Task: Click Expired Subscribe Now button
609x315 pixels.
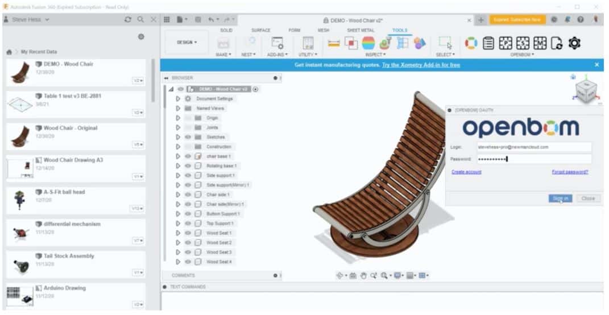Action: click(x=517, y=20)
